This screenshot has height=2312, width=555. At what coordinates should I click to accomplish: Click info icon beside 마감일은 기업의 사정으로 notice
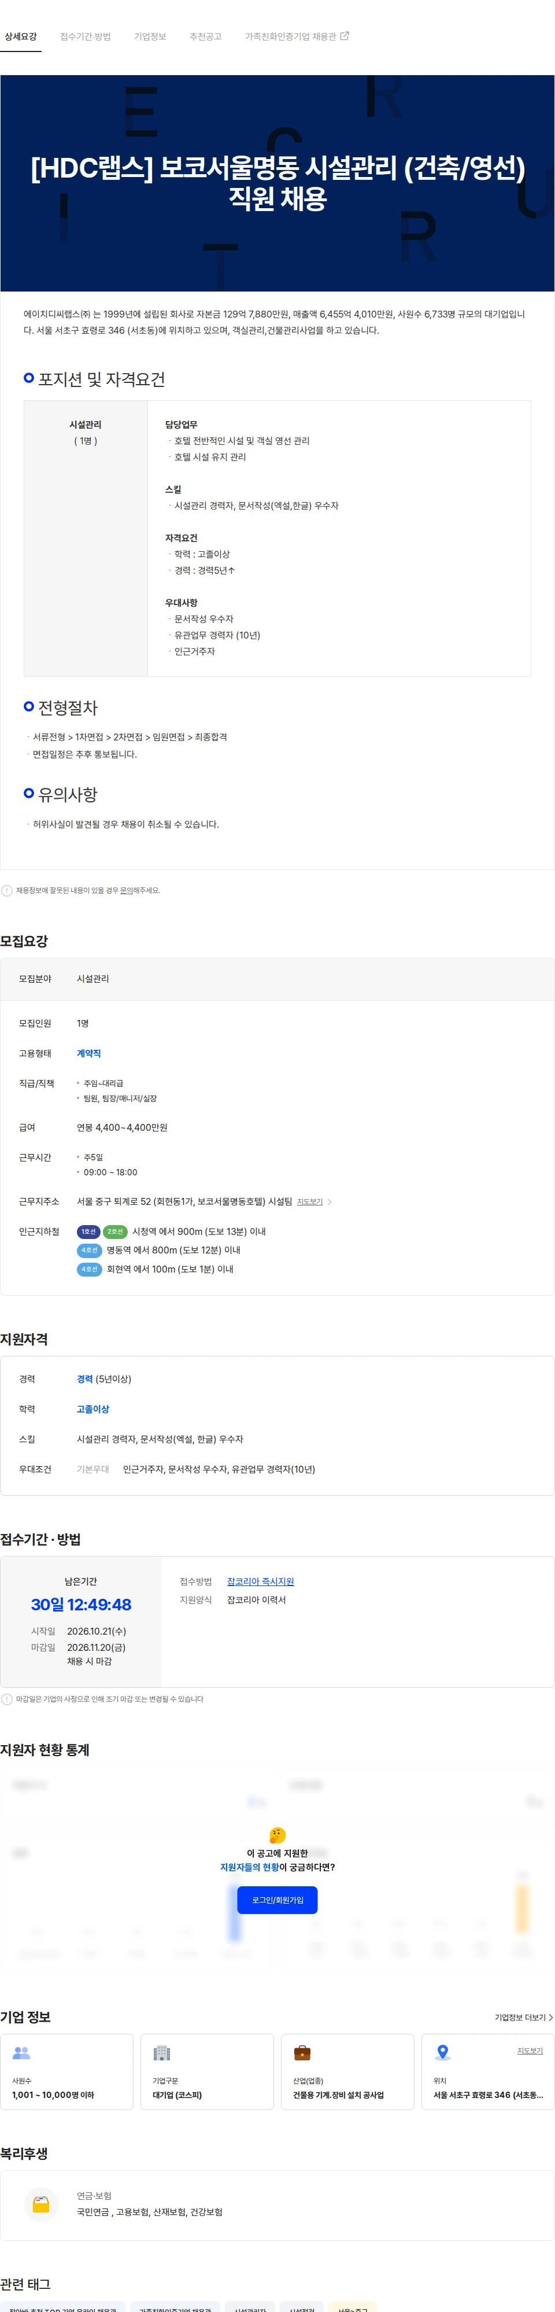tap(7, 1699)
